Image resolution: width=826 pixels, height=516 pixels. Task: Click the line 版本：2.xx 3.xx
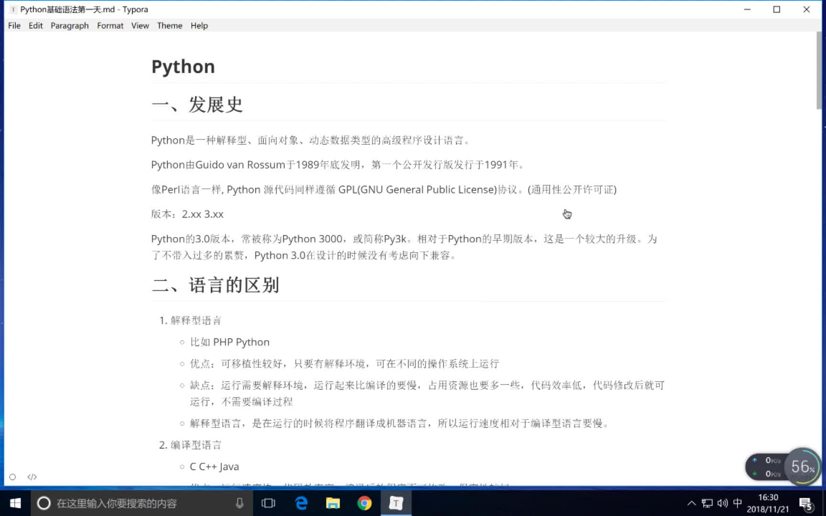tap(187, 214)
